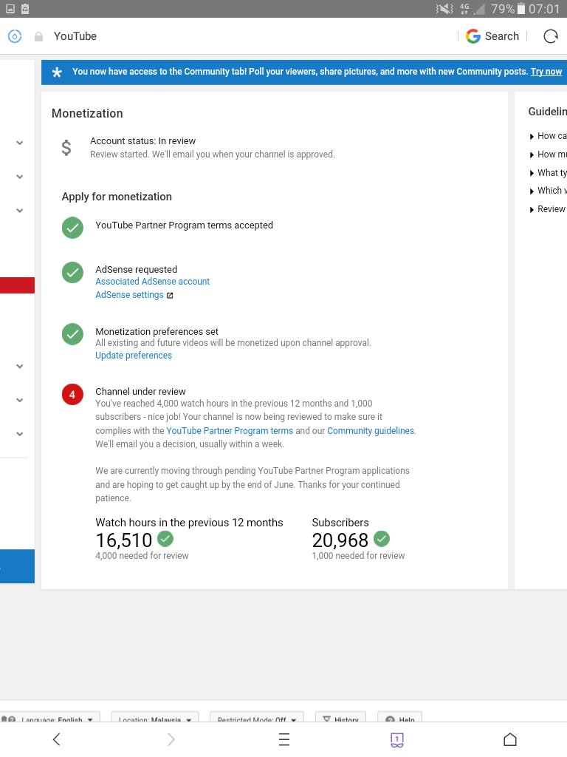567x757 pixels.
Task: Click the Subscribers label
Action: (x=340, y=523)
